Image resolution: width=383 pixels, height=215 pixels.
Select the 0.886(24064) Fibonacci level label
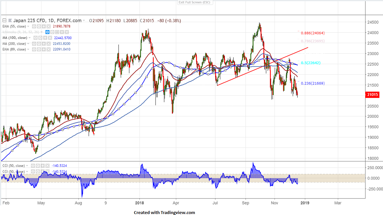tap(313, 33)
